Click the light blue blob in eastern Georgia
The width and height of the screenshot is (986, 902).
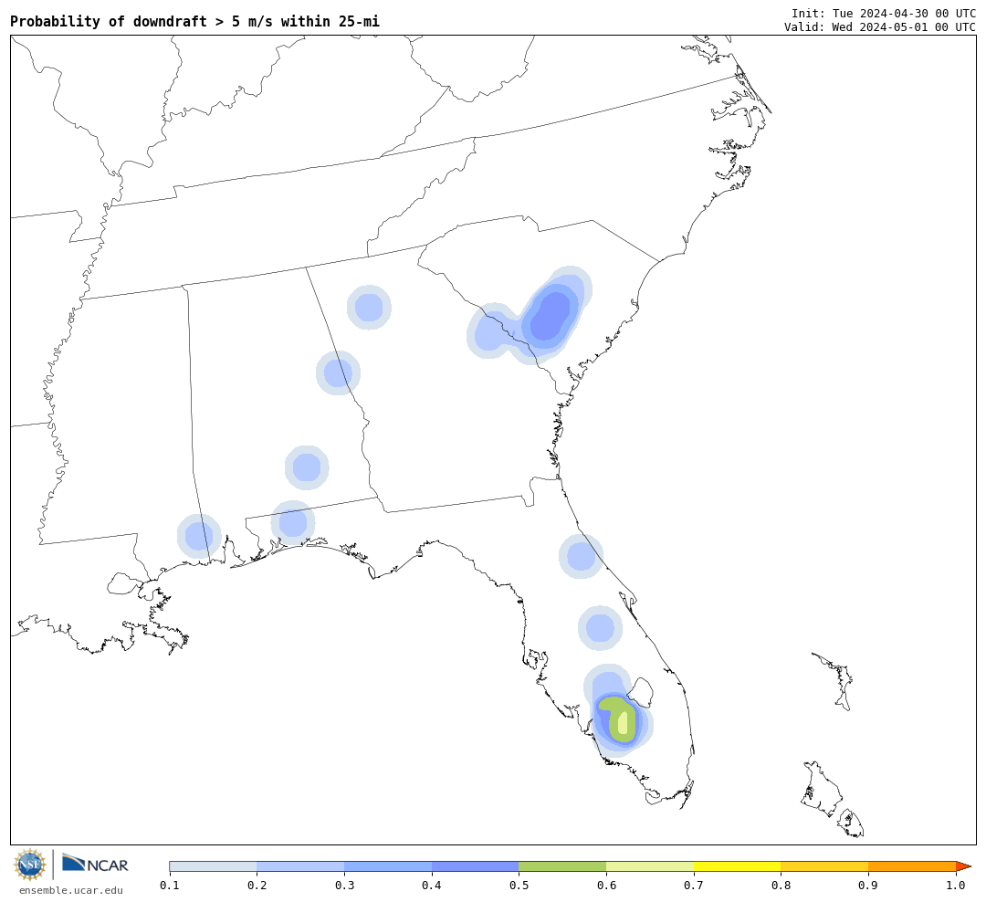point(490,331)
